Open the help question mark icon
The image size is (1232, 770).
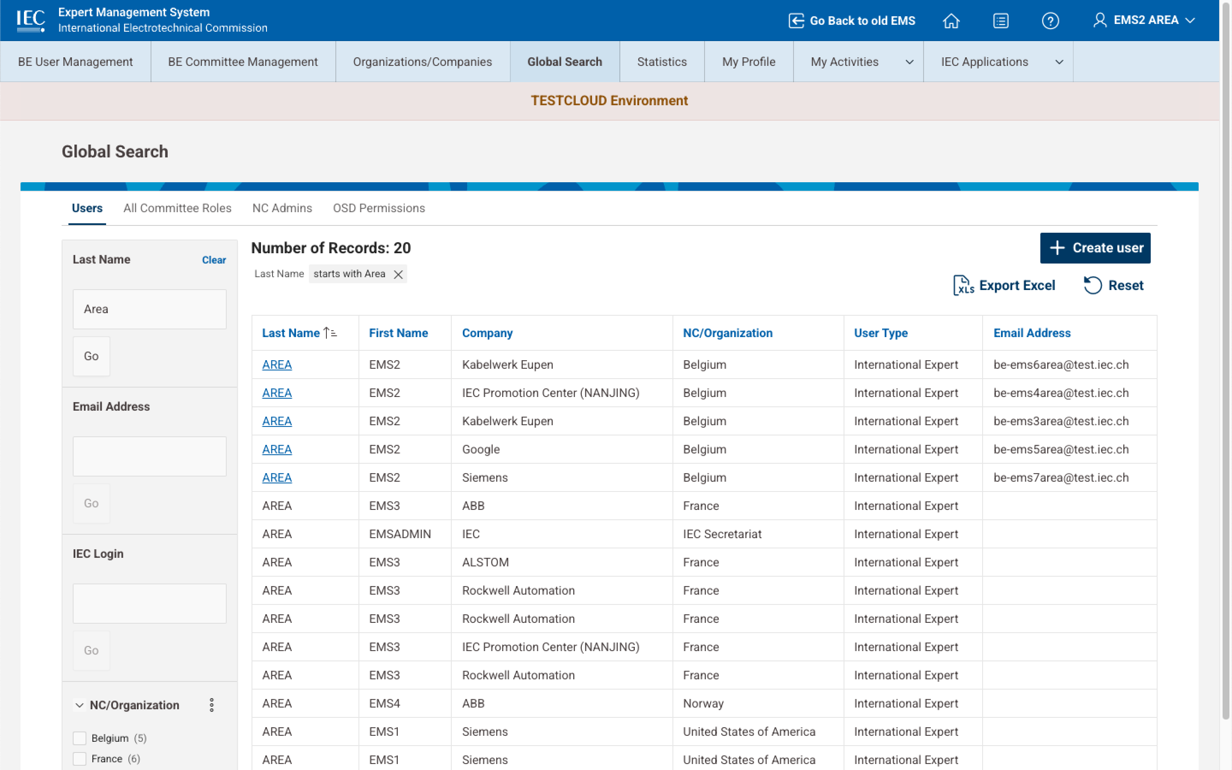pyautogui.click(x=1050, y=21)
